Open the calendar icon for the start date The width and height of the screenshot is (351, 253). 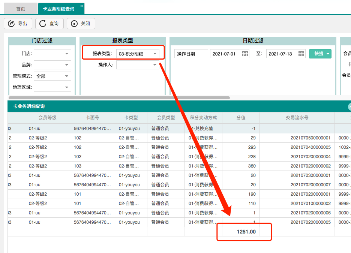pos(245,53)
